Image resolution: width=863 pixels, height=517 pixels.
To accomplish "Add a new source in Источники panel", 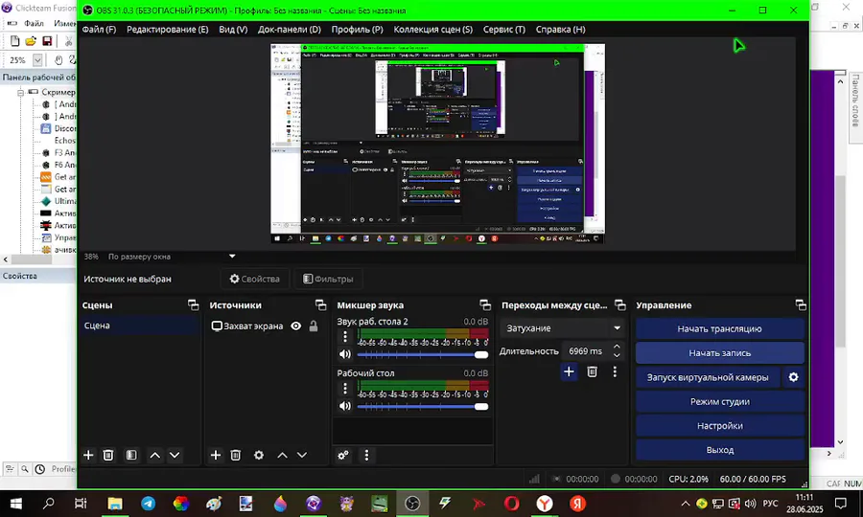I will tap(216, 455).
